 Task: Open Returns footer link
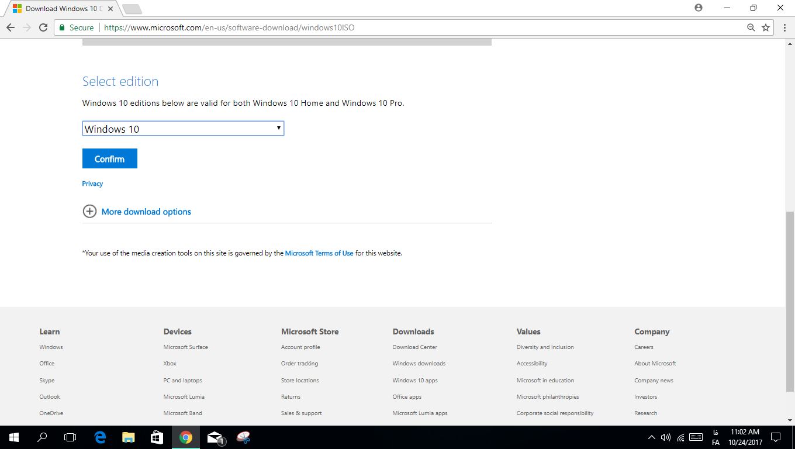tap(291, 397)
